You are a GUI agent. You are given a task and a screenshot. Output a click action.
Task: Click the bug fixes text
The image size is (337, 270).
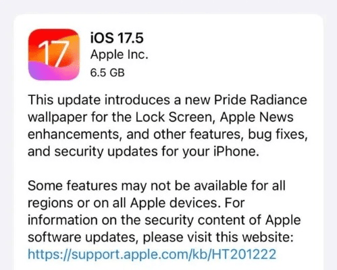point(278,134)
